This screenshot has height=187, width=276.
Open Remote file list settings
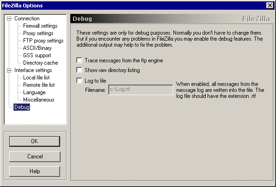pyautogui.click(x=39, y=85)
